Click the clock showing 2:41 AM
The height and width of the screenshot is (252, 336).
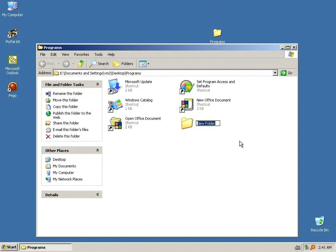(325, 247)
